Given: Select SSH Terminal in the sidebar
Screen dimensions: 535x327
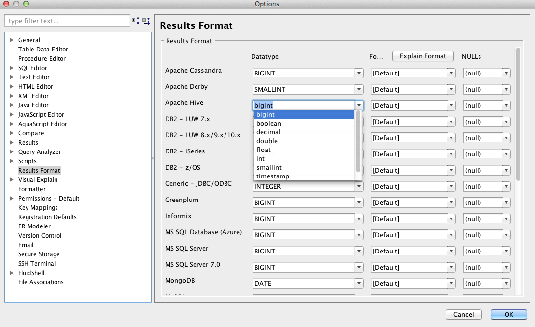Looking at the screenshot, I should (37, 264).
